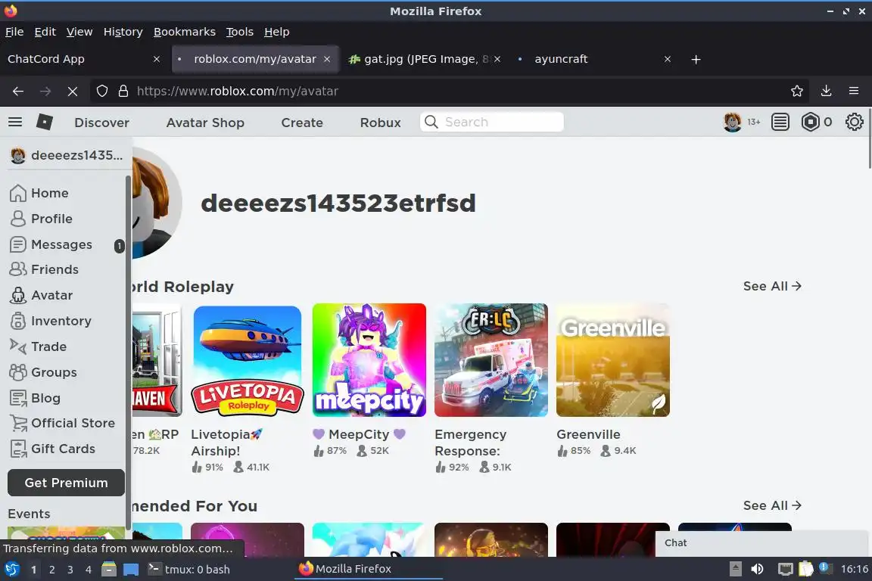This screenshot has height=581, width=872.
Task: Open the Greenville game thumbnail
Action: coord(613,360)
